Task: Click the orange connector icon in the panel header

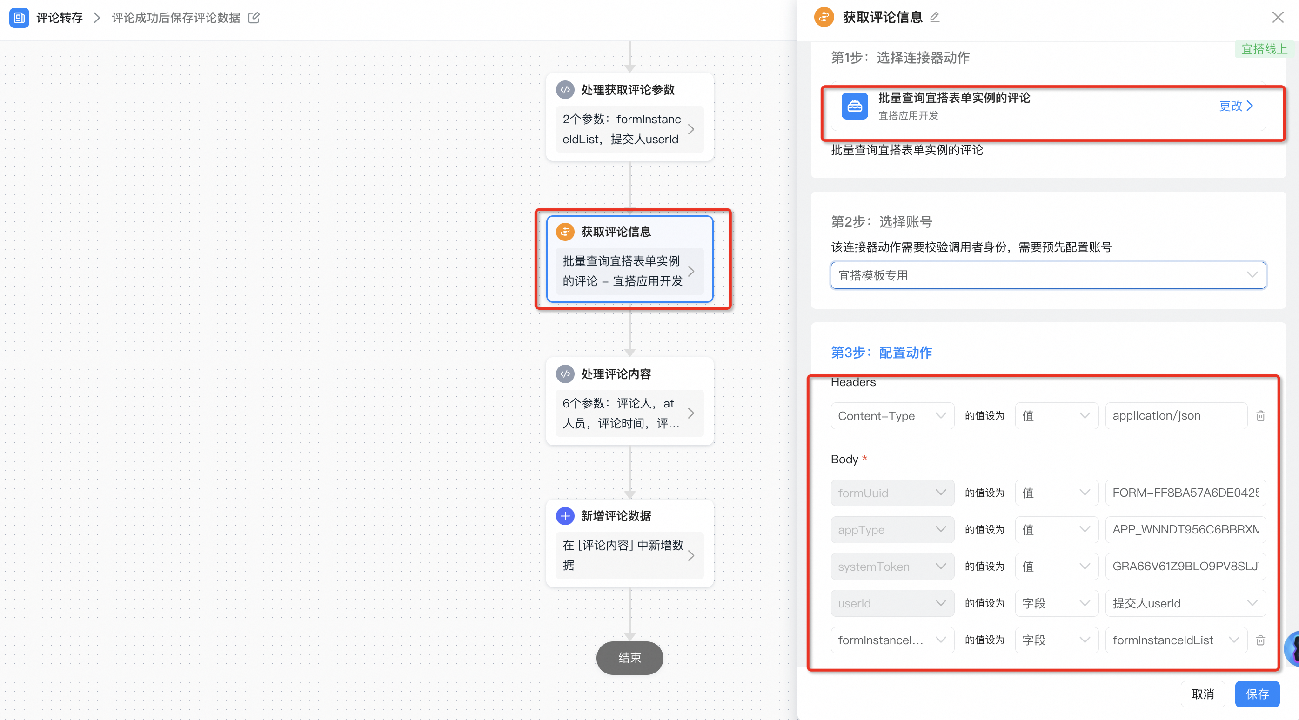Action: (x=824, y=17)
